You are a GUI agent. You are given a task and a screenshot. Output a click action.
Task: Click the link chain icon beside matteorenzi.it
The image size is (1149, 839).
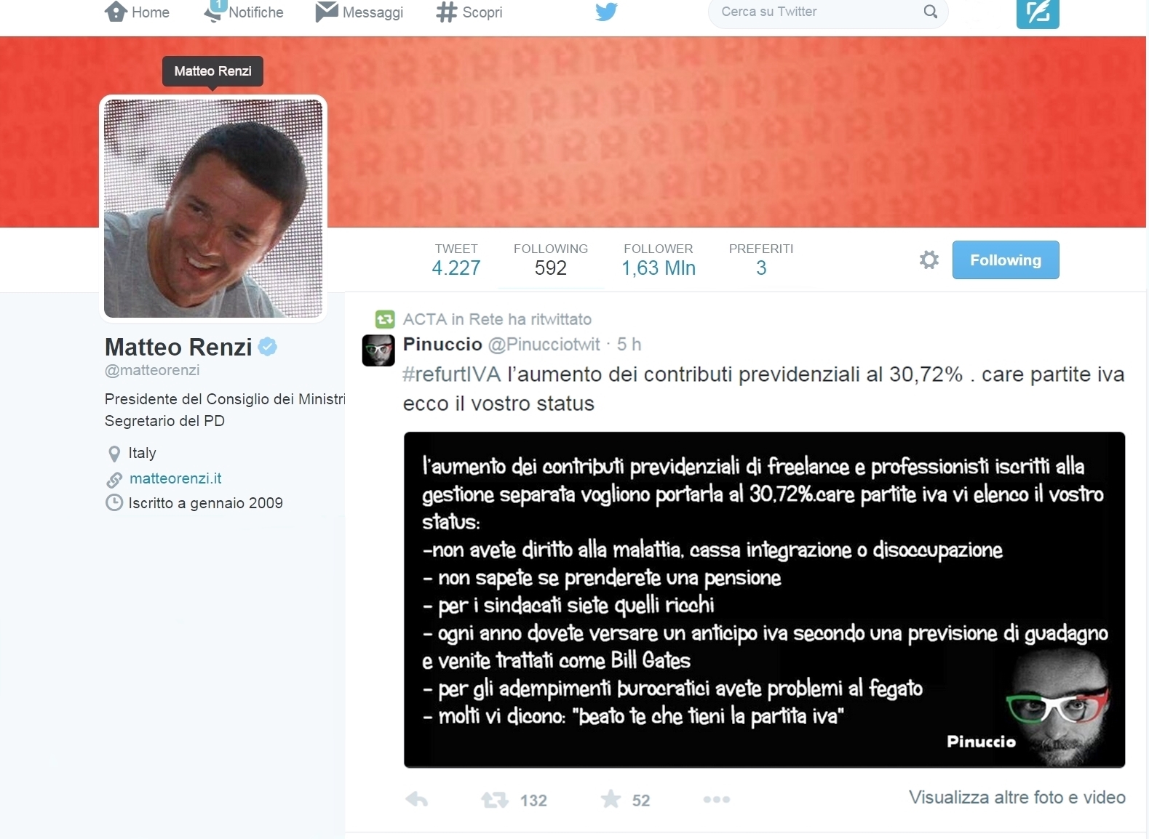point(114,480)
